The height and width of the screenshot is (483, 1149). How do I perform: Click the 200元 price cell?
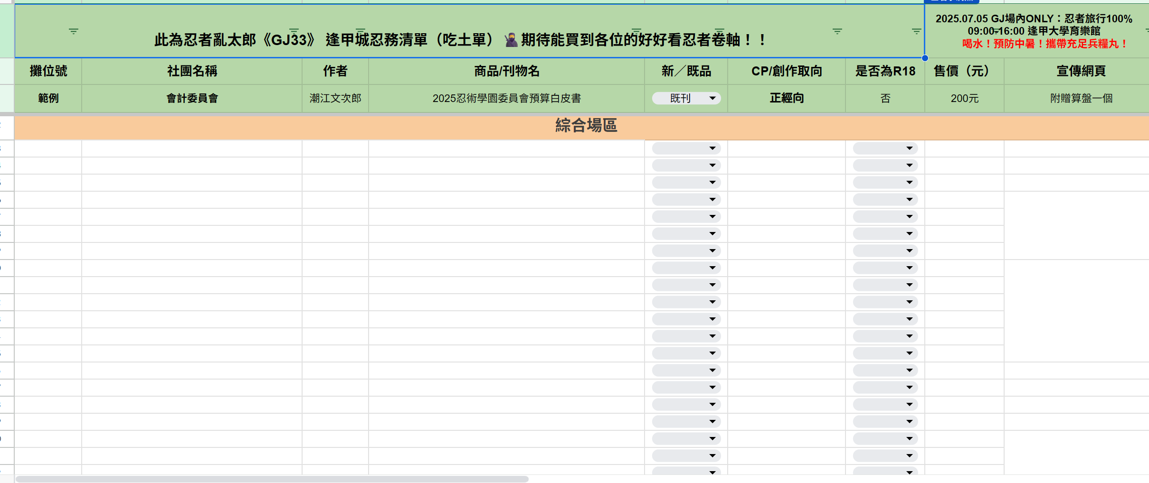click(x=964, y=98)
